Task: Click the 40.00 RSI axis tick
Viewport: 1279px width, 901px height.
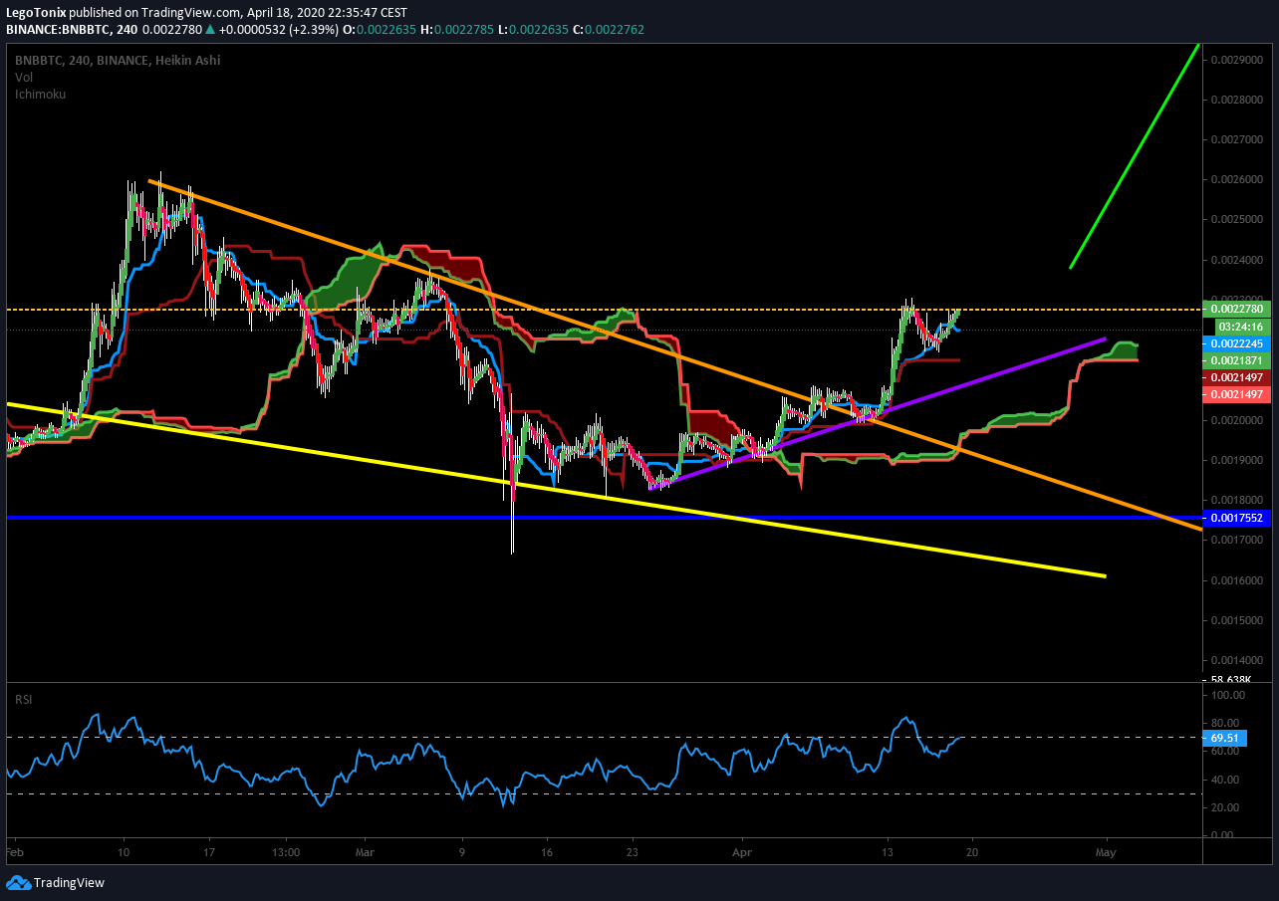Action: click(1224, 780)
